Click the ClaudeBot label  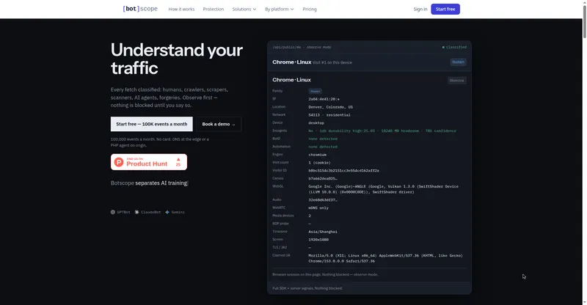pyautogui.click(x=150, y=212)
